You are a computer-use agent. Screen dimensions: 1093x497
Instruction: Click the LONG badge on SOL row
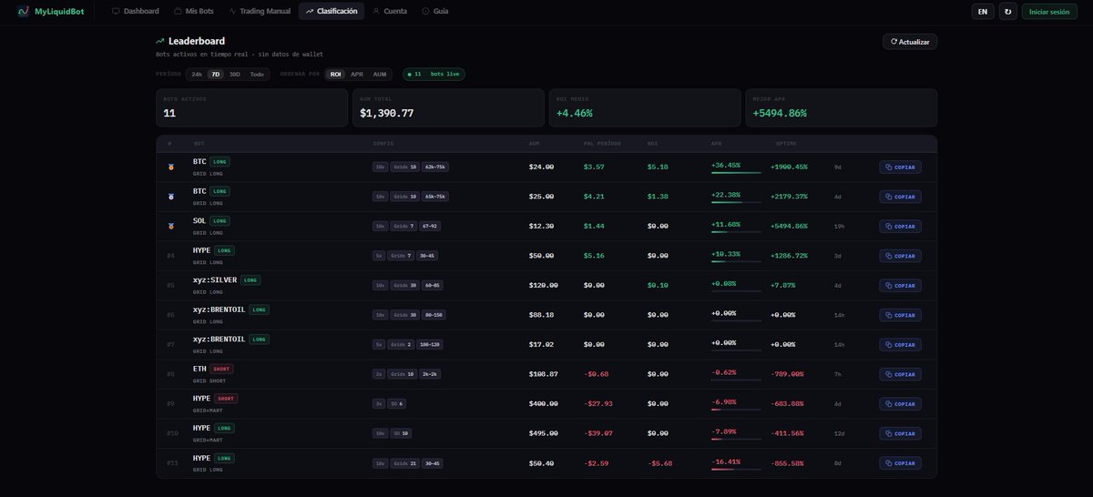tap(220, 221)
